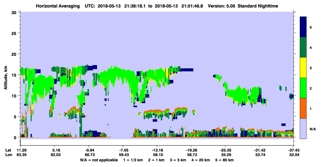
Task: Click the bright green color bar segment 2
Action: [303, 88]
